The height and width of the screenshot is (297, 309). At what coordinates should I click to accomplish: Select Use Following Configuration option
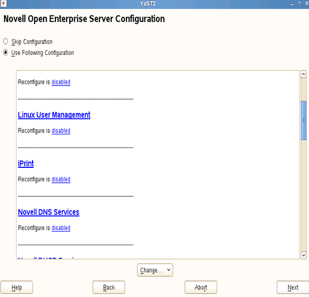5,52
